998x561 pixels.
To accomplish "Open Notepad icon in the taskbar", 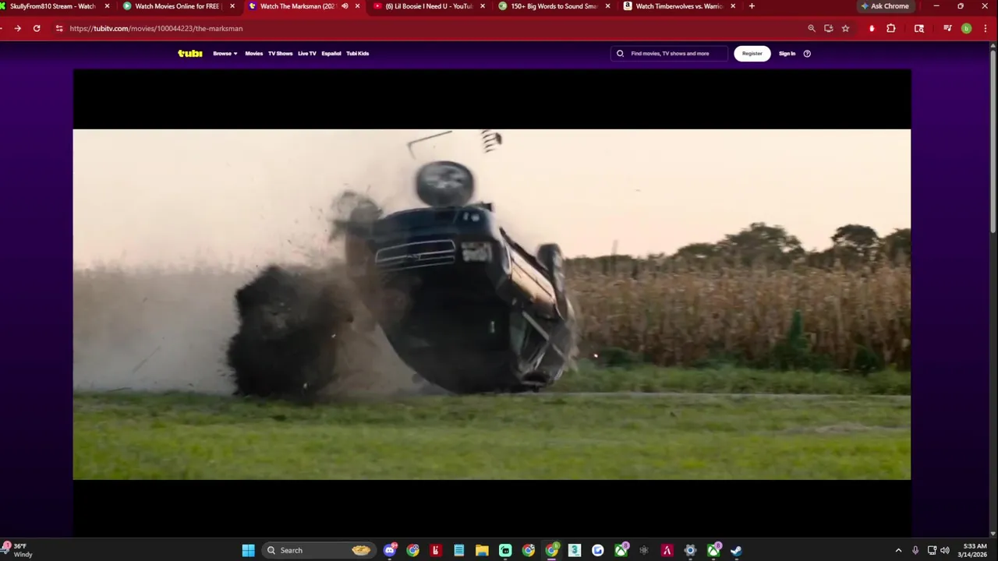I will [459, 550].
